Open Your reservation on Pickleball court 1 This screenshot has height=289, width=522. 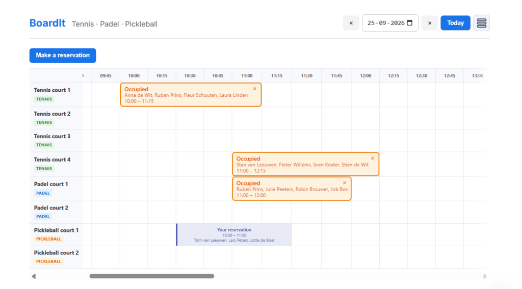pos(234,235)
